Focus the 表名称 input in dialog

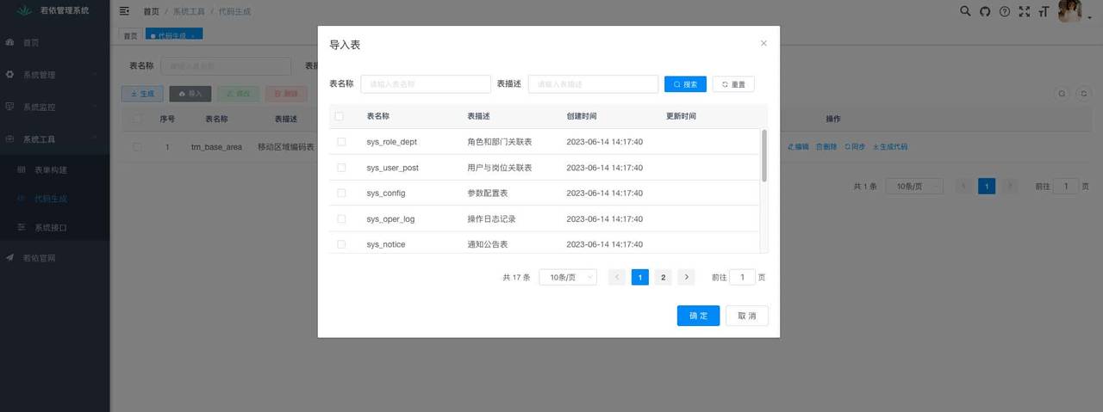[426, 84]
